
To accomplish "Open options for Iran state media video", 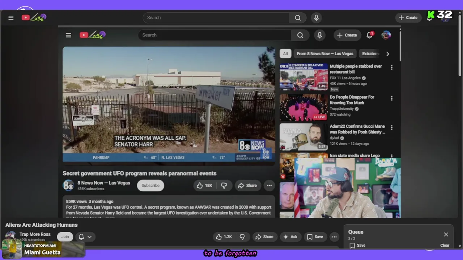I will click(391, 156).
